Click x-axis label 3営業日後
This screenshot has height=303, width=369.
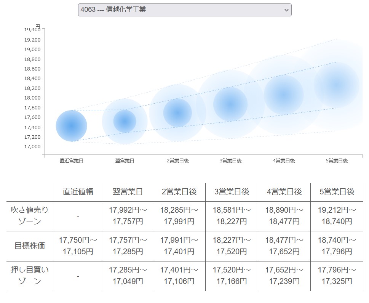(231, 161)
